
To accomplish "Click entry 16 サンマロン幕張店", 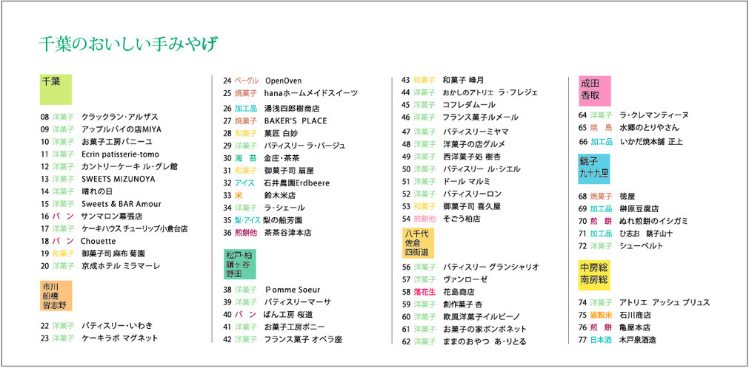I will pyautogui.click(x=90, y=216).
